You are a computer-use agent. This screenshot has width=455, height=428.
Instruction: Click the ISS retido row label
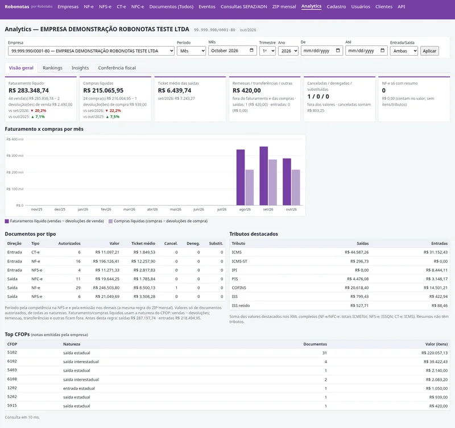pos(241,306)
